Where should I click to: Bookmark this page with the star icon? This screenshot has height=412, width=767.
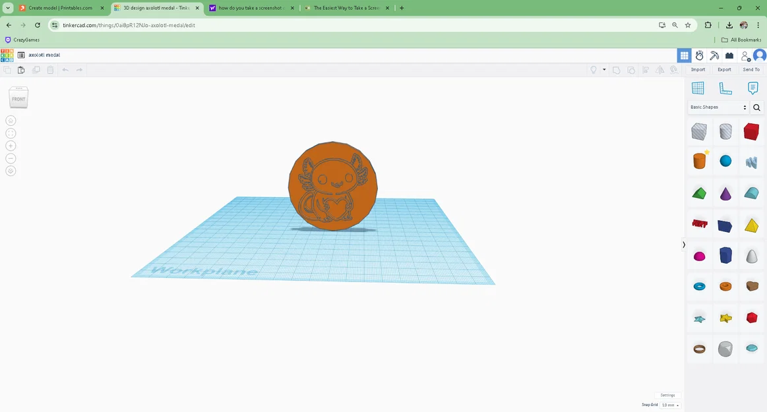point(688,25)
